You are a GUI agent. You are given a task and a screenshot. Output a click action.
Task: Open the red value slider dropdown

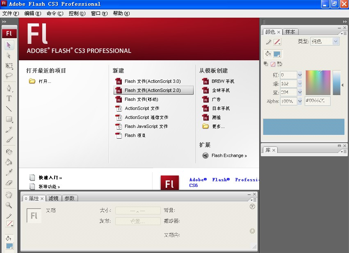click(300, 75)
